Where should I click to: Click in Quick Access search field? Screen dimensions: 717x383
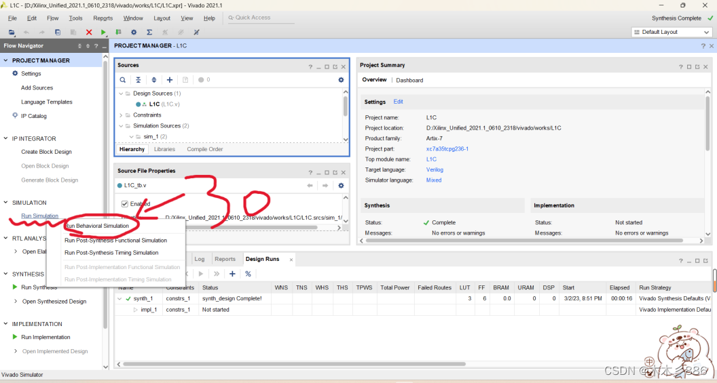261,18
